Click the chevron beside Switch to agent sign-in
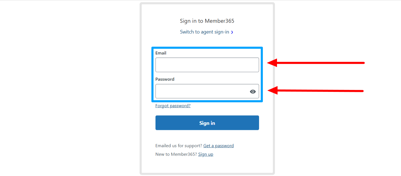 click(232, 32)
